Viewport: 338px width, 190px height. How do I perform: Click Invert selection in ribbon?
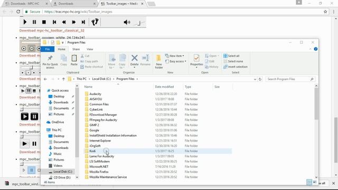click(236, 67)
